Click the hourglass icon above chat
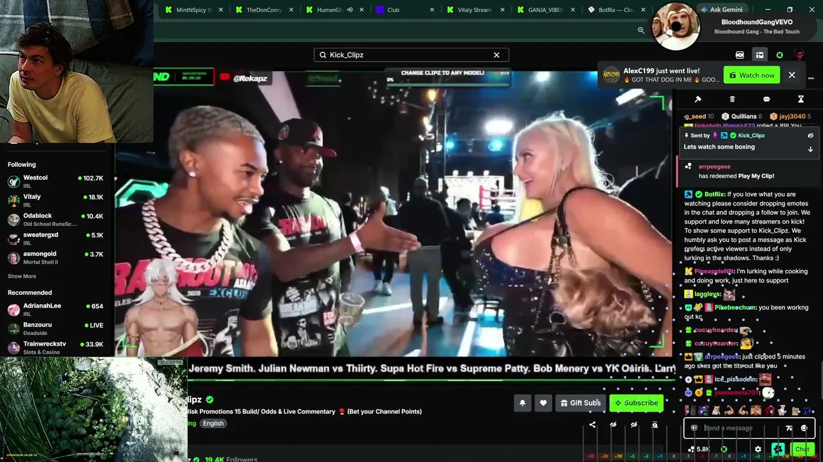823x462 pixels. coord(800,99)
